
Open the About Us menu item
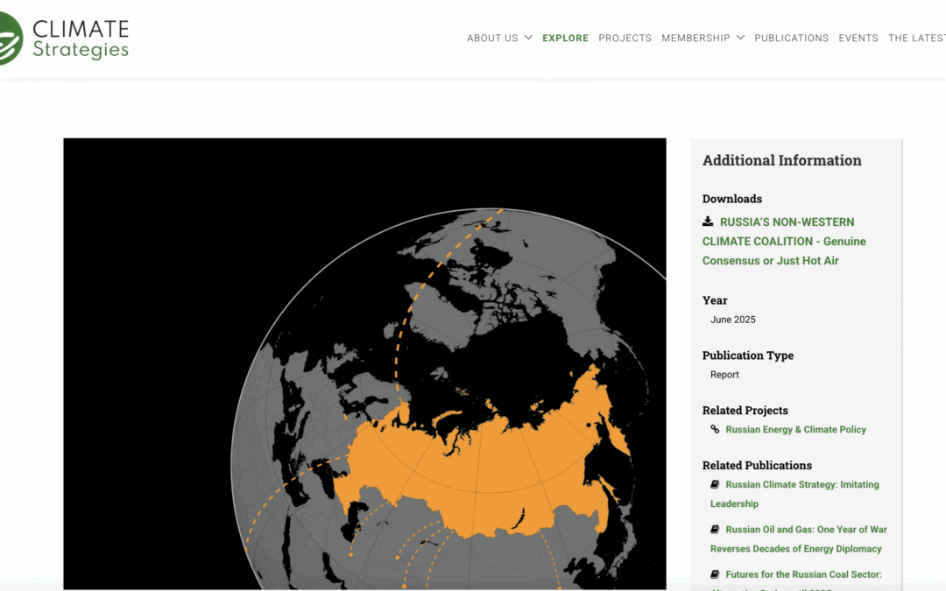492,38
